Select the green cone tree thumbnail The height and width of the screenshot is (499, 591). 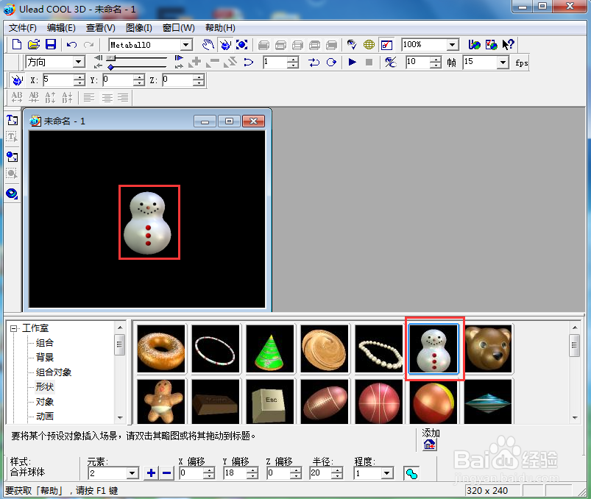270,349
